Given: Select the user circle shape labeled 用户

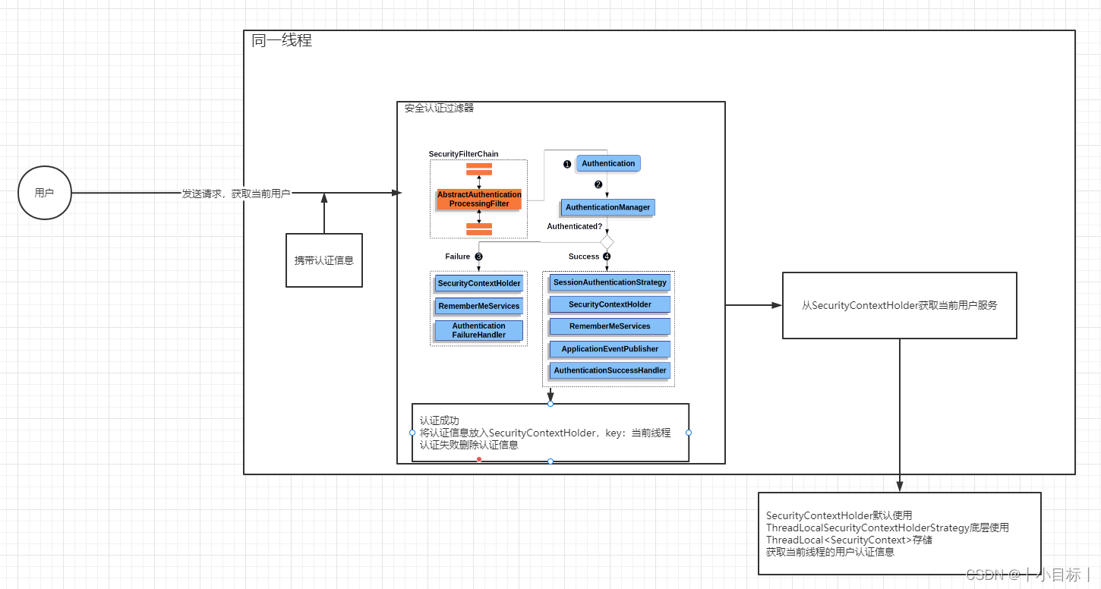Looking at the screenshot, I should point(44,192).
